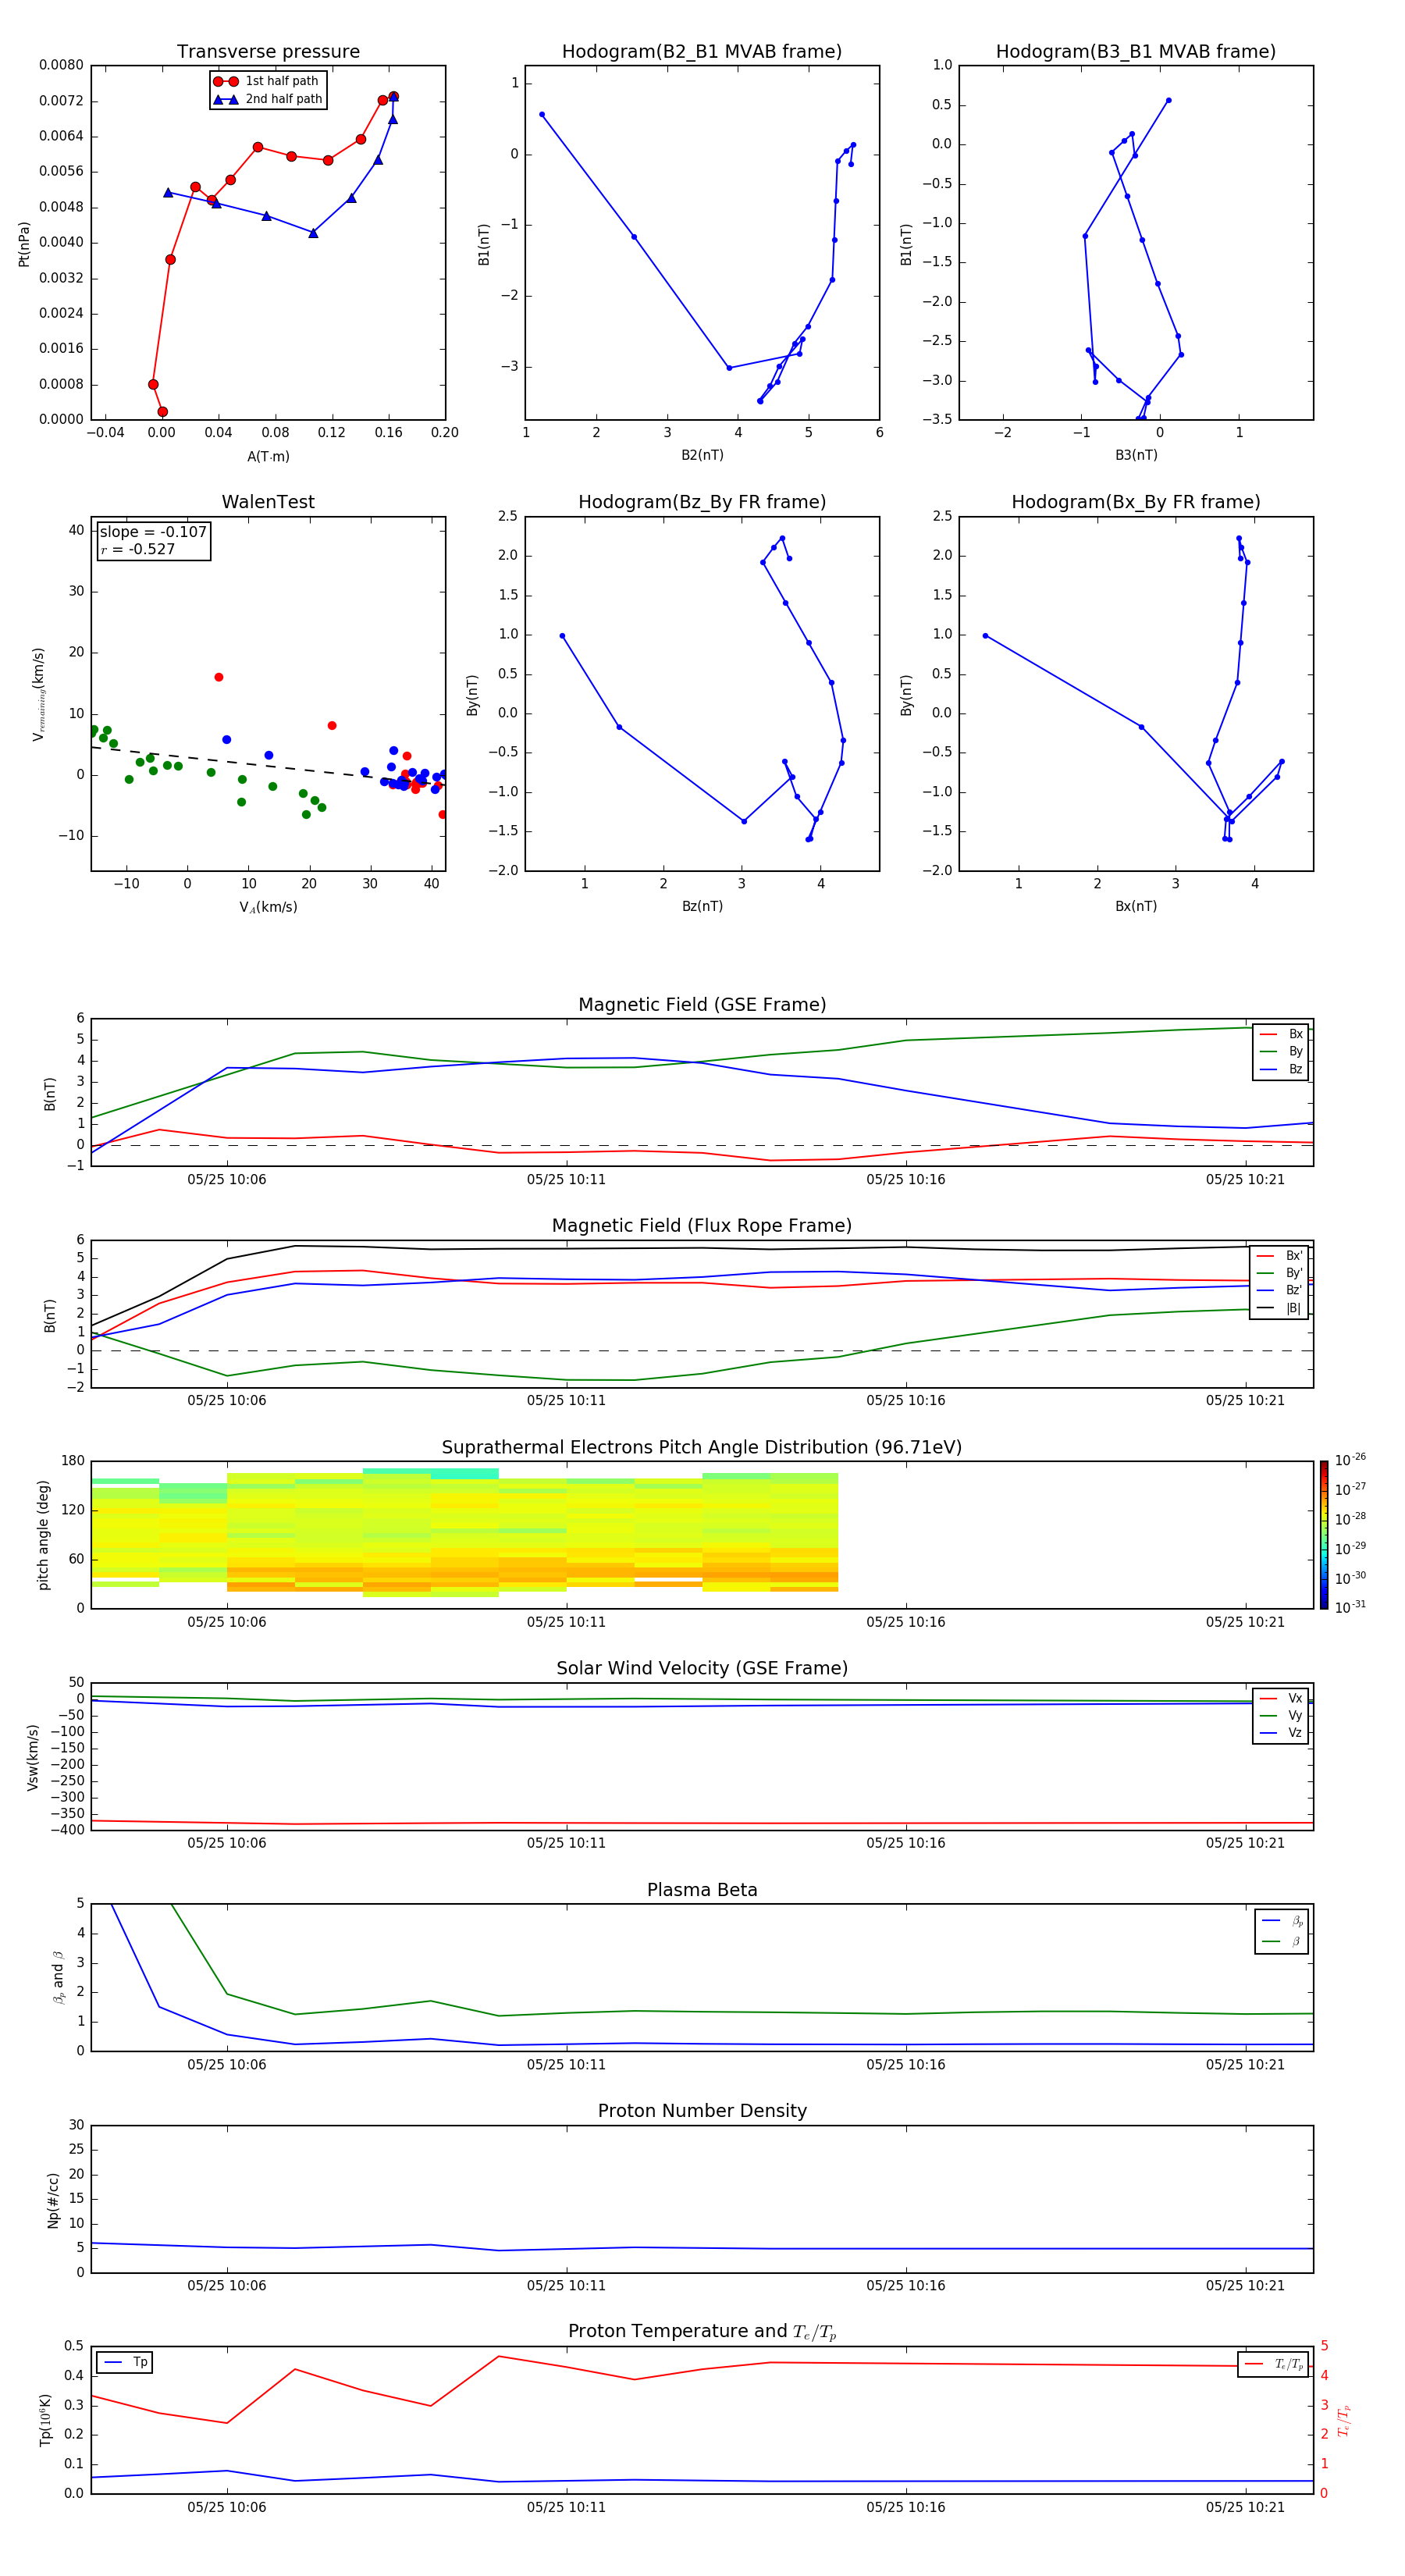Click 'Vz' in velocity legend
The height and width of the screenshot is (2576, 1405).
tap(1282, 1732)
